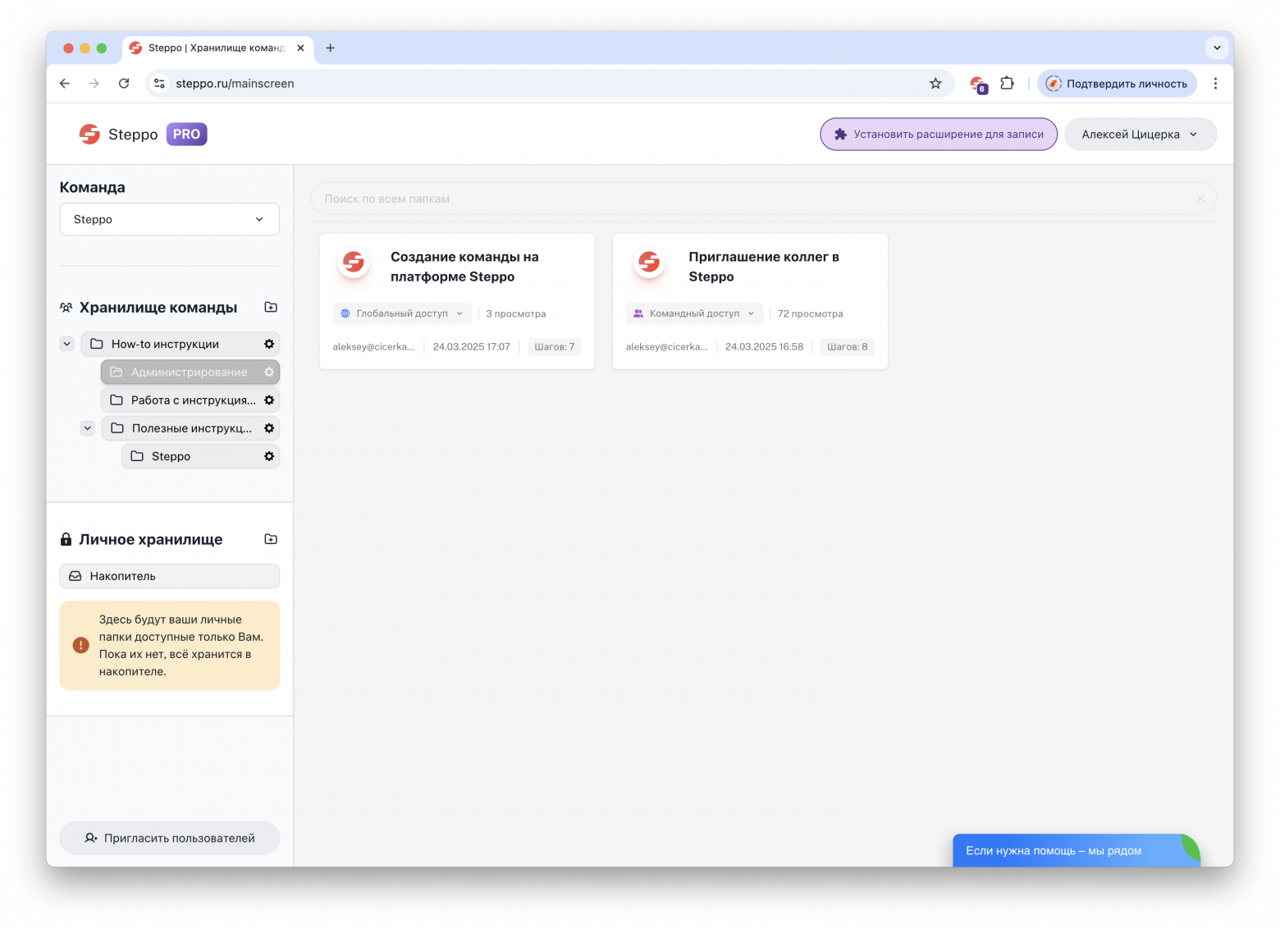Screen dimensions: 1280x928
Task: Close the Steppo browser tab
Action: [x=300, y=48]
